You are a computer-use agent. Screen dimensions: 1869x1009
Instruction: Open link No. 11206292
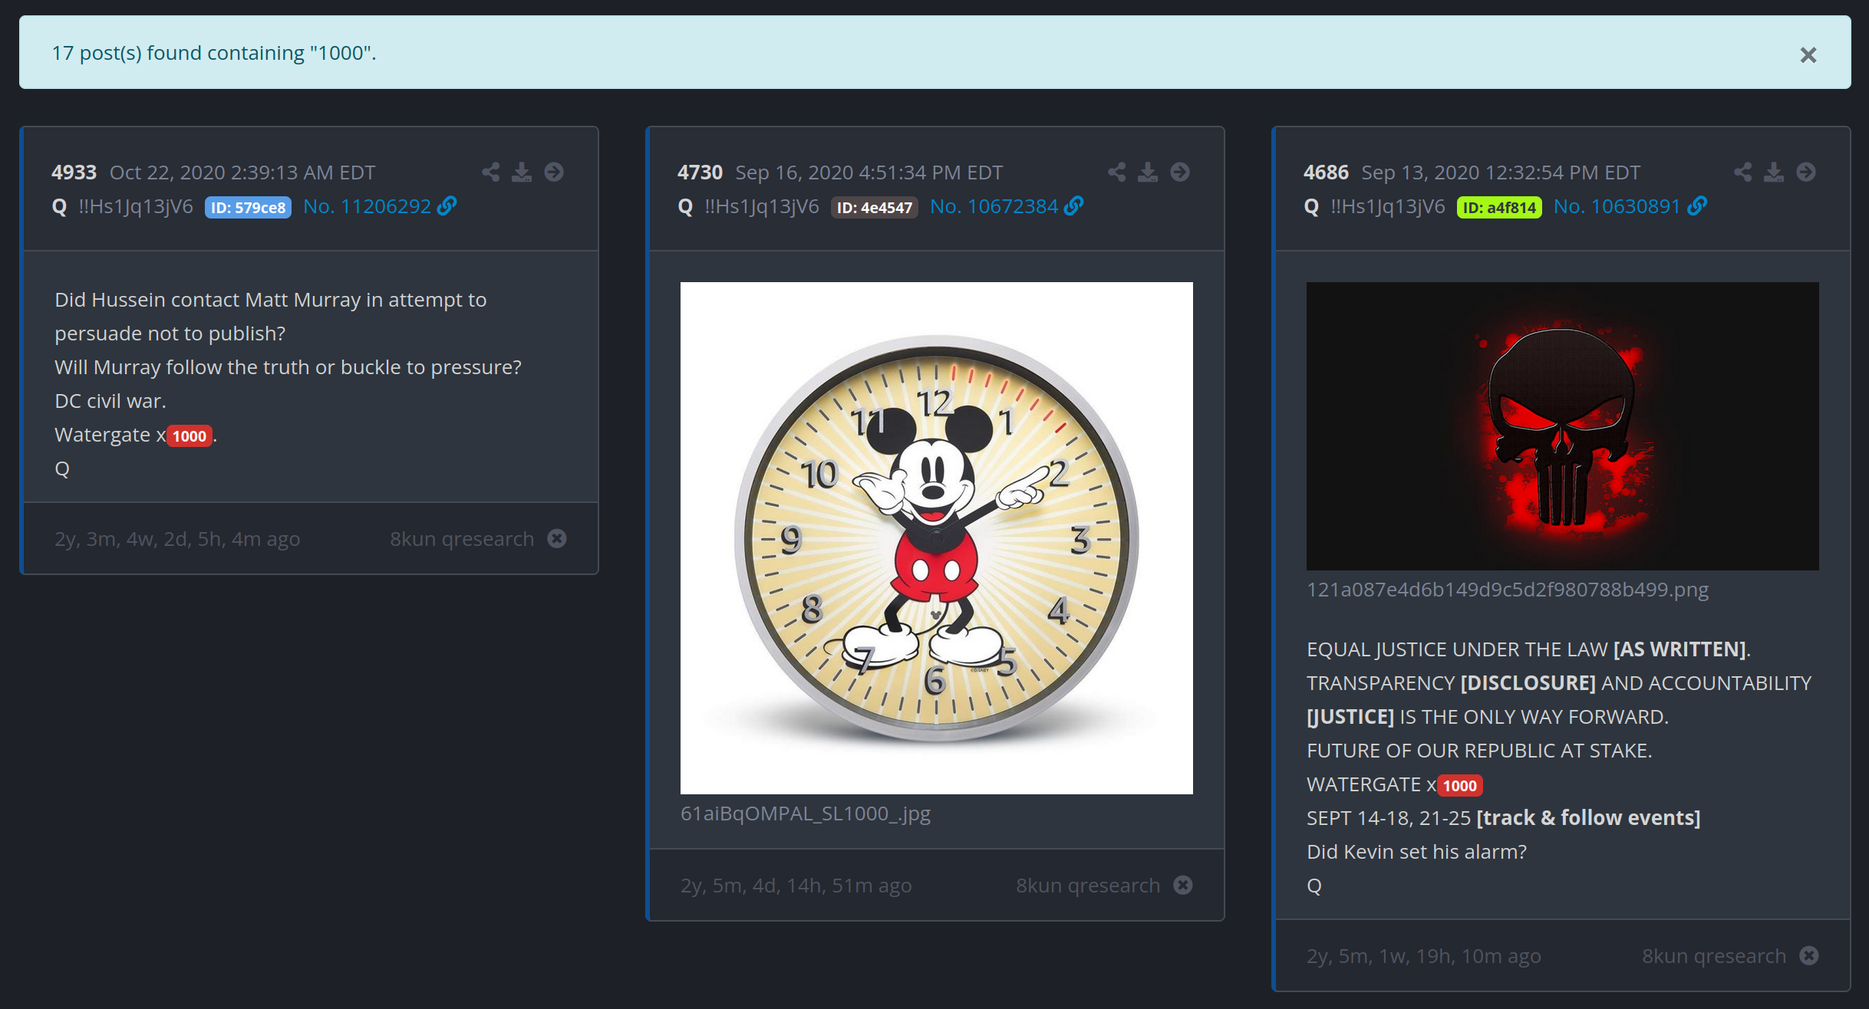tap(367, 206)
